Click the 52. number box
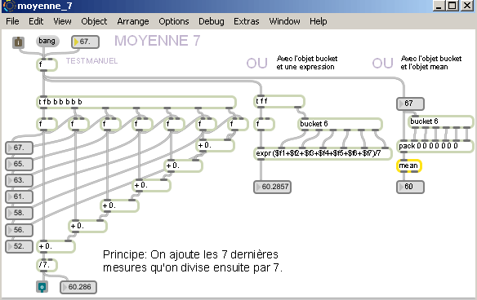Screen dimensions: 477x300 [x=19, y=246]
